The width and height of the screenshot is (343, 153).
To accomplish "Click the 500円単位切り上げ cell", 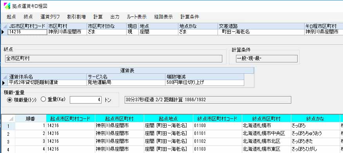I will (x=205, y=82).
